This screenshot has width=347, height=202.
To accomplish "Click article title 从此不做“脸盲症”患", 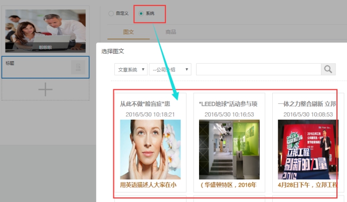I will coord(145,104).
